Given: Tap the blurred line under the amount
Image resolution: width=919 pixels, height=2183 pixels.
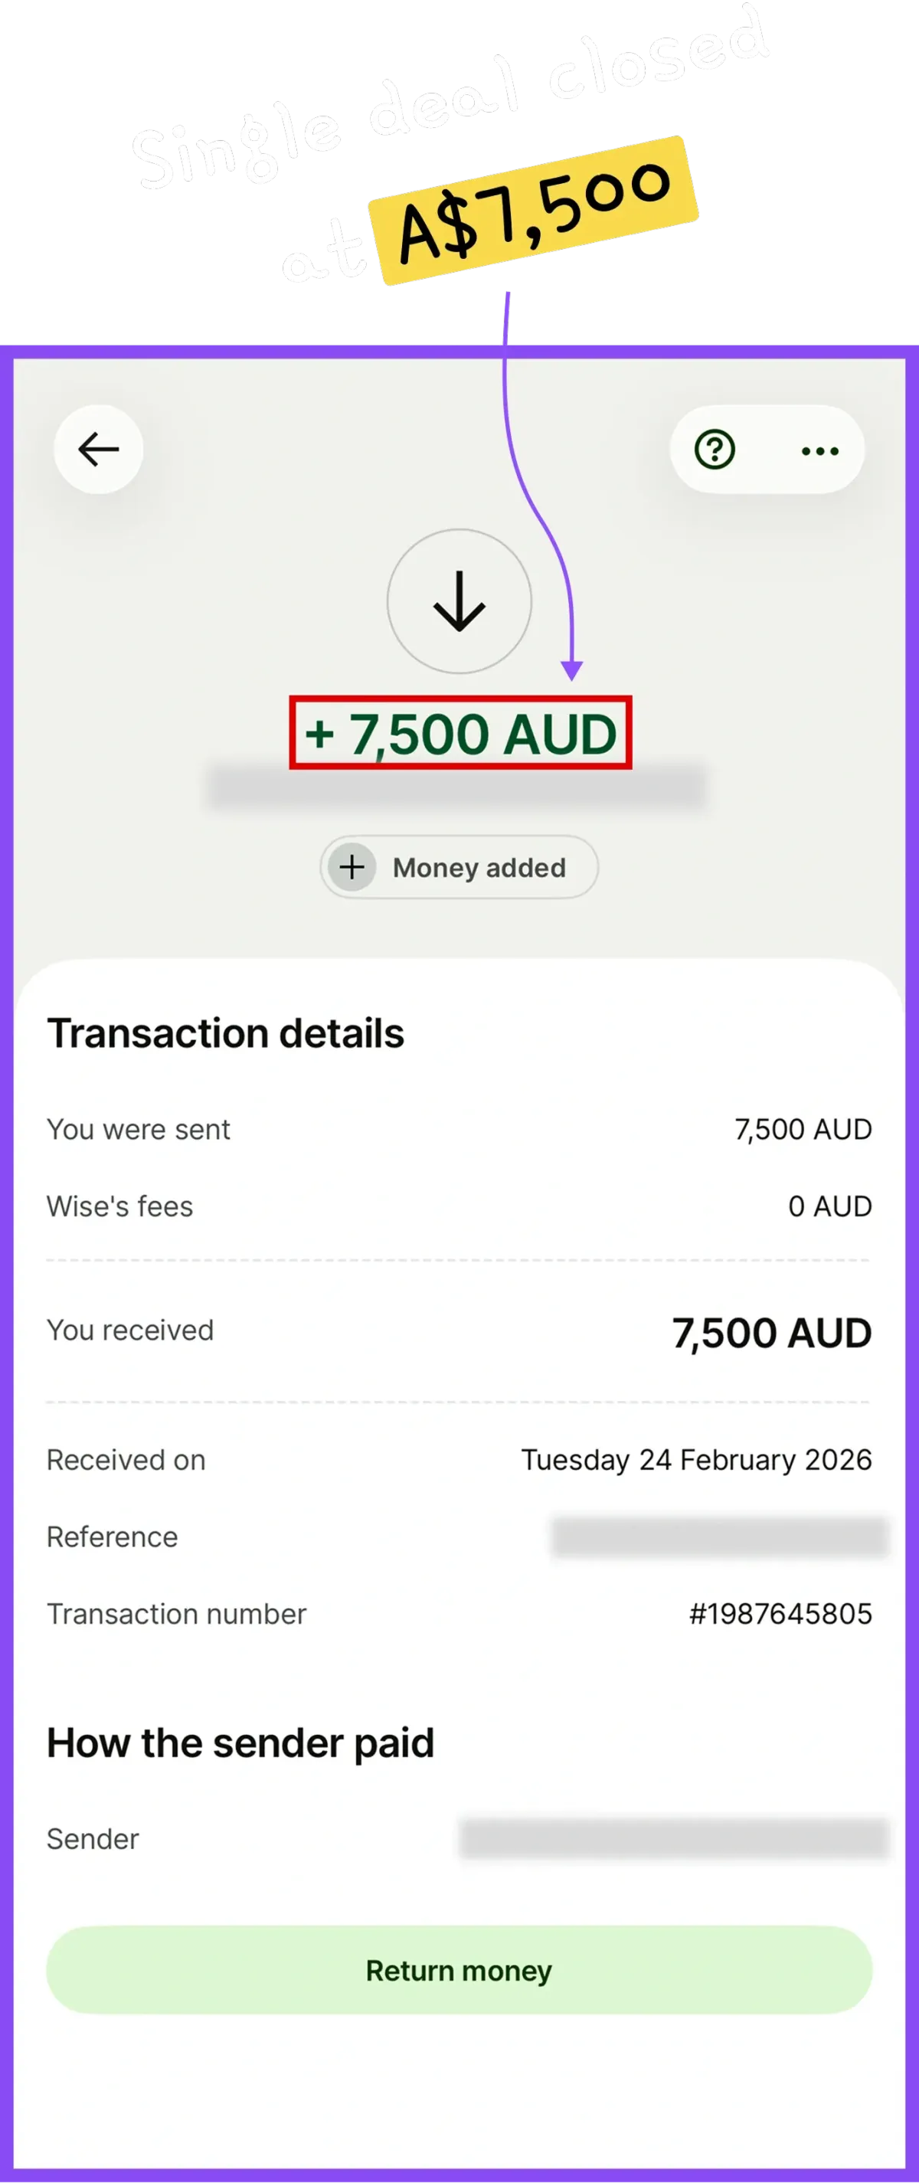Looking at the screenshot, I should coord(457,787).
